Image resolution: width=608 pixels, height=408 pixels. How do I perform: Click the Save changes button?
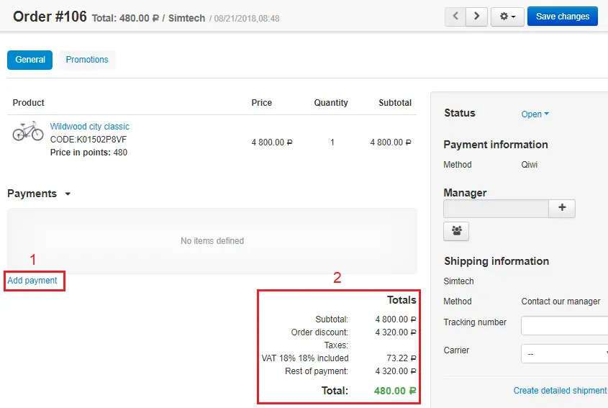coord(562,17)
